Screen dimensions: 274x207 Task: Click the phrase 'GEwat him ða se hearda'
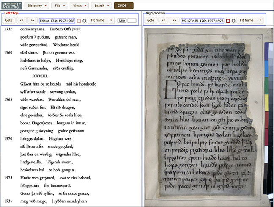(x=41, y=84)
